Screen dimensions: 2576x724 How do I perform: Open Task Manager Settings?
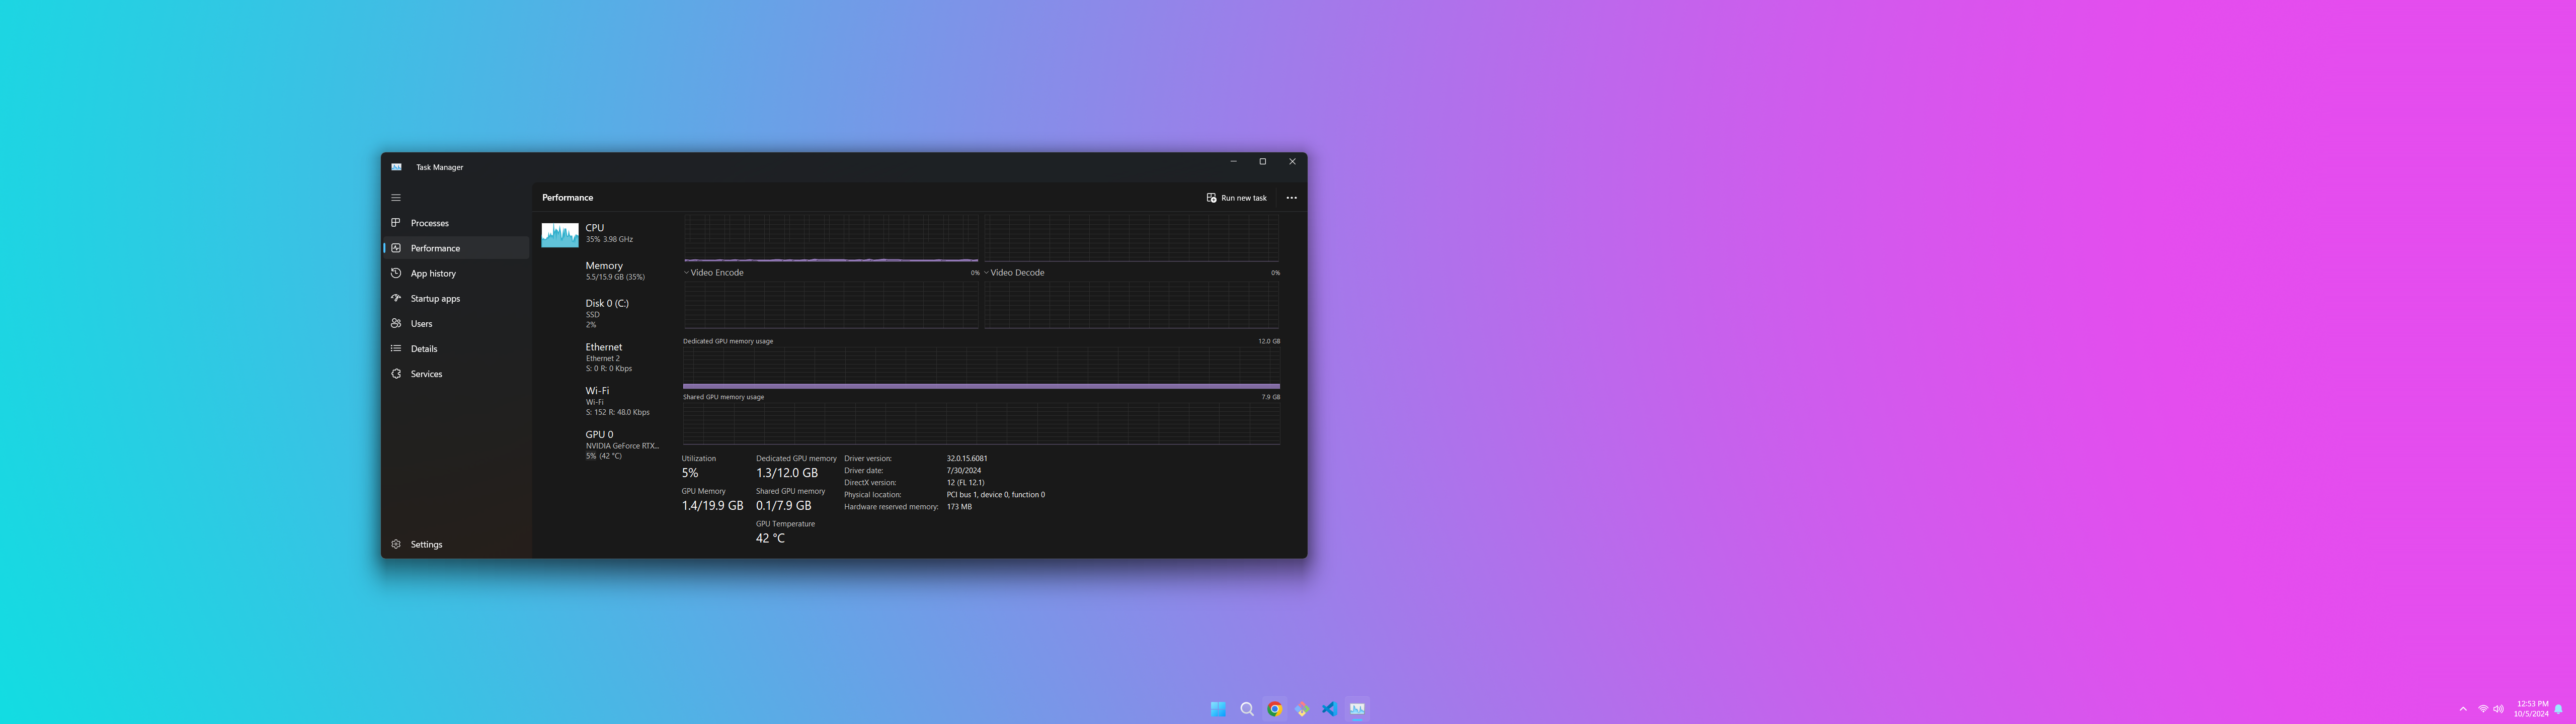[426, 544]
